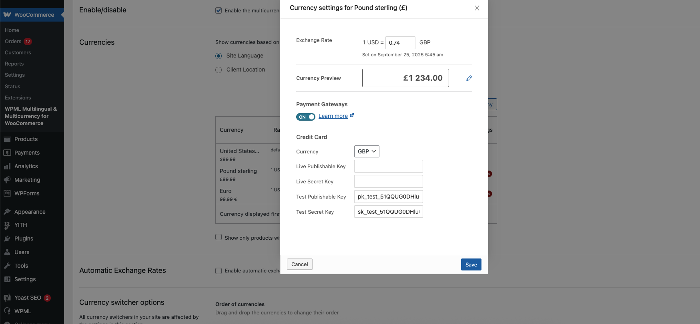Check Show only products checkbox
Viewport: 700px width, 324px height.
tap(219, 237)
